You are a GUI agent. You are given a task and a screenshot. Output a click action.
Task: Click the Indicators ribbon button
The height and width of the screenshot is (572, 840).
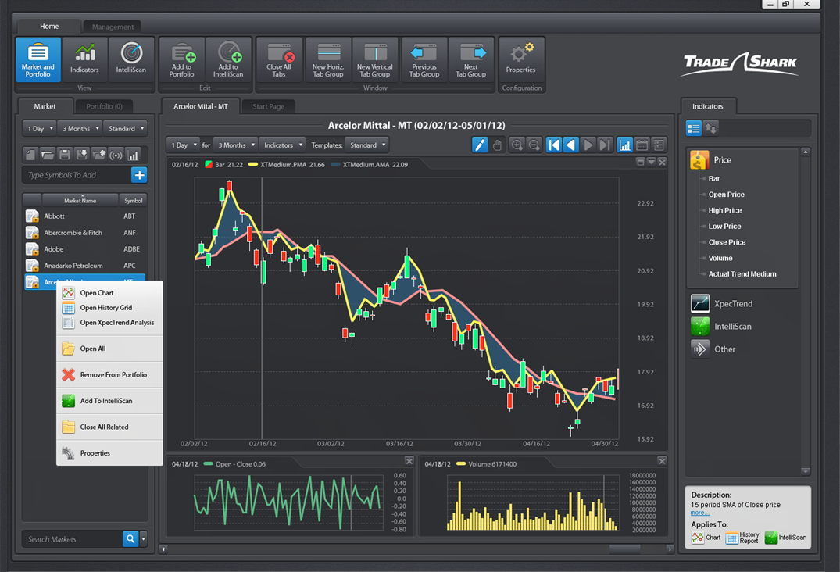[x=84, y=59]
